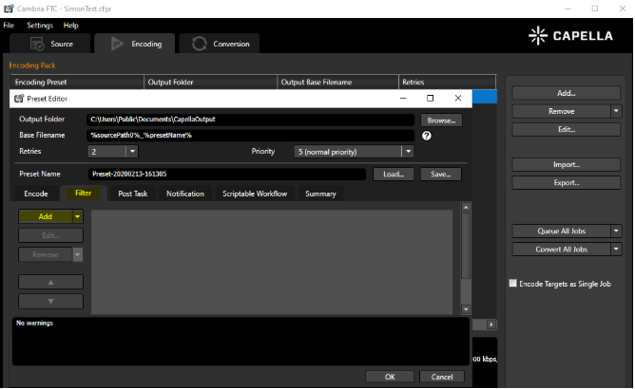Click the filter list scrollbar down arrow
Image resolution: width=635 pixels, height=389 pixels.
click(x=466, y=309)
